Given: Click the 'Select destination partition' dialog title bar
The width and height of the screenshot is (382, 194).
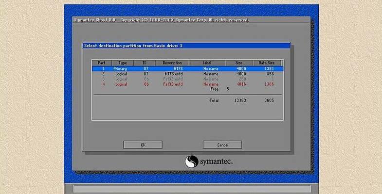Looking at the screenshot, I should pyautogui.click(x=186, y=46).
